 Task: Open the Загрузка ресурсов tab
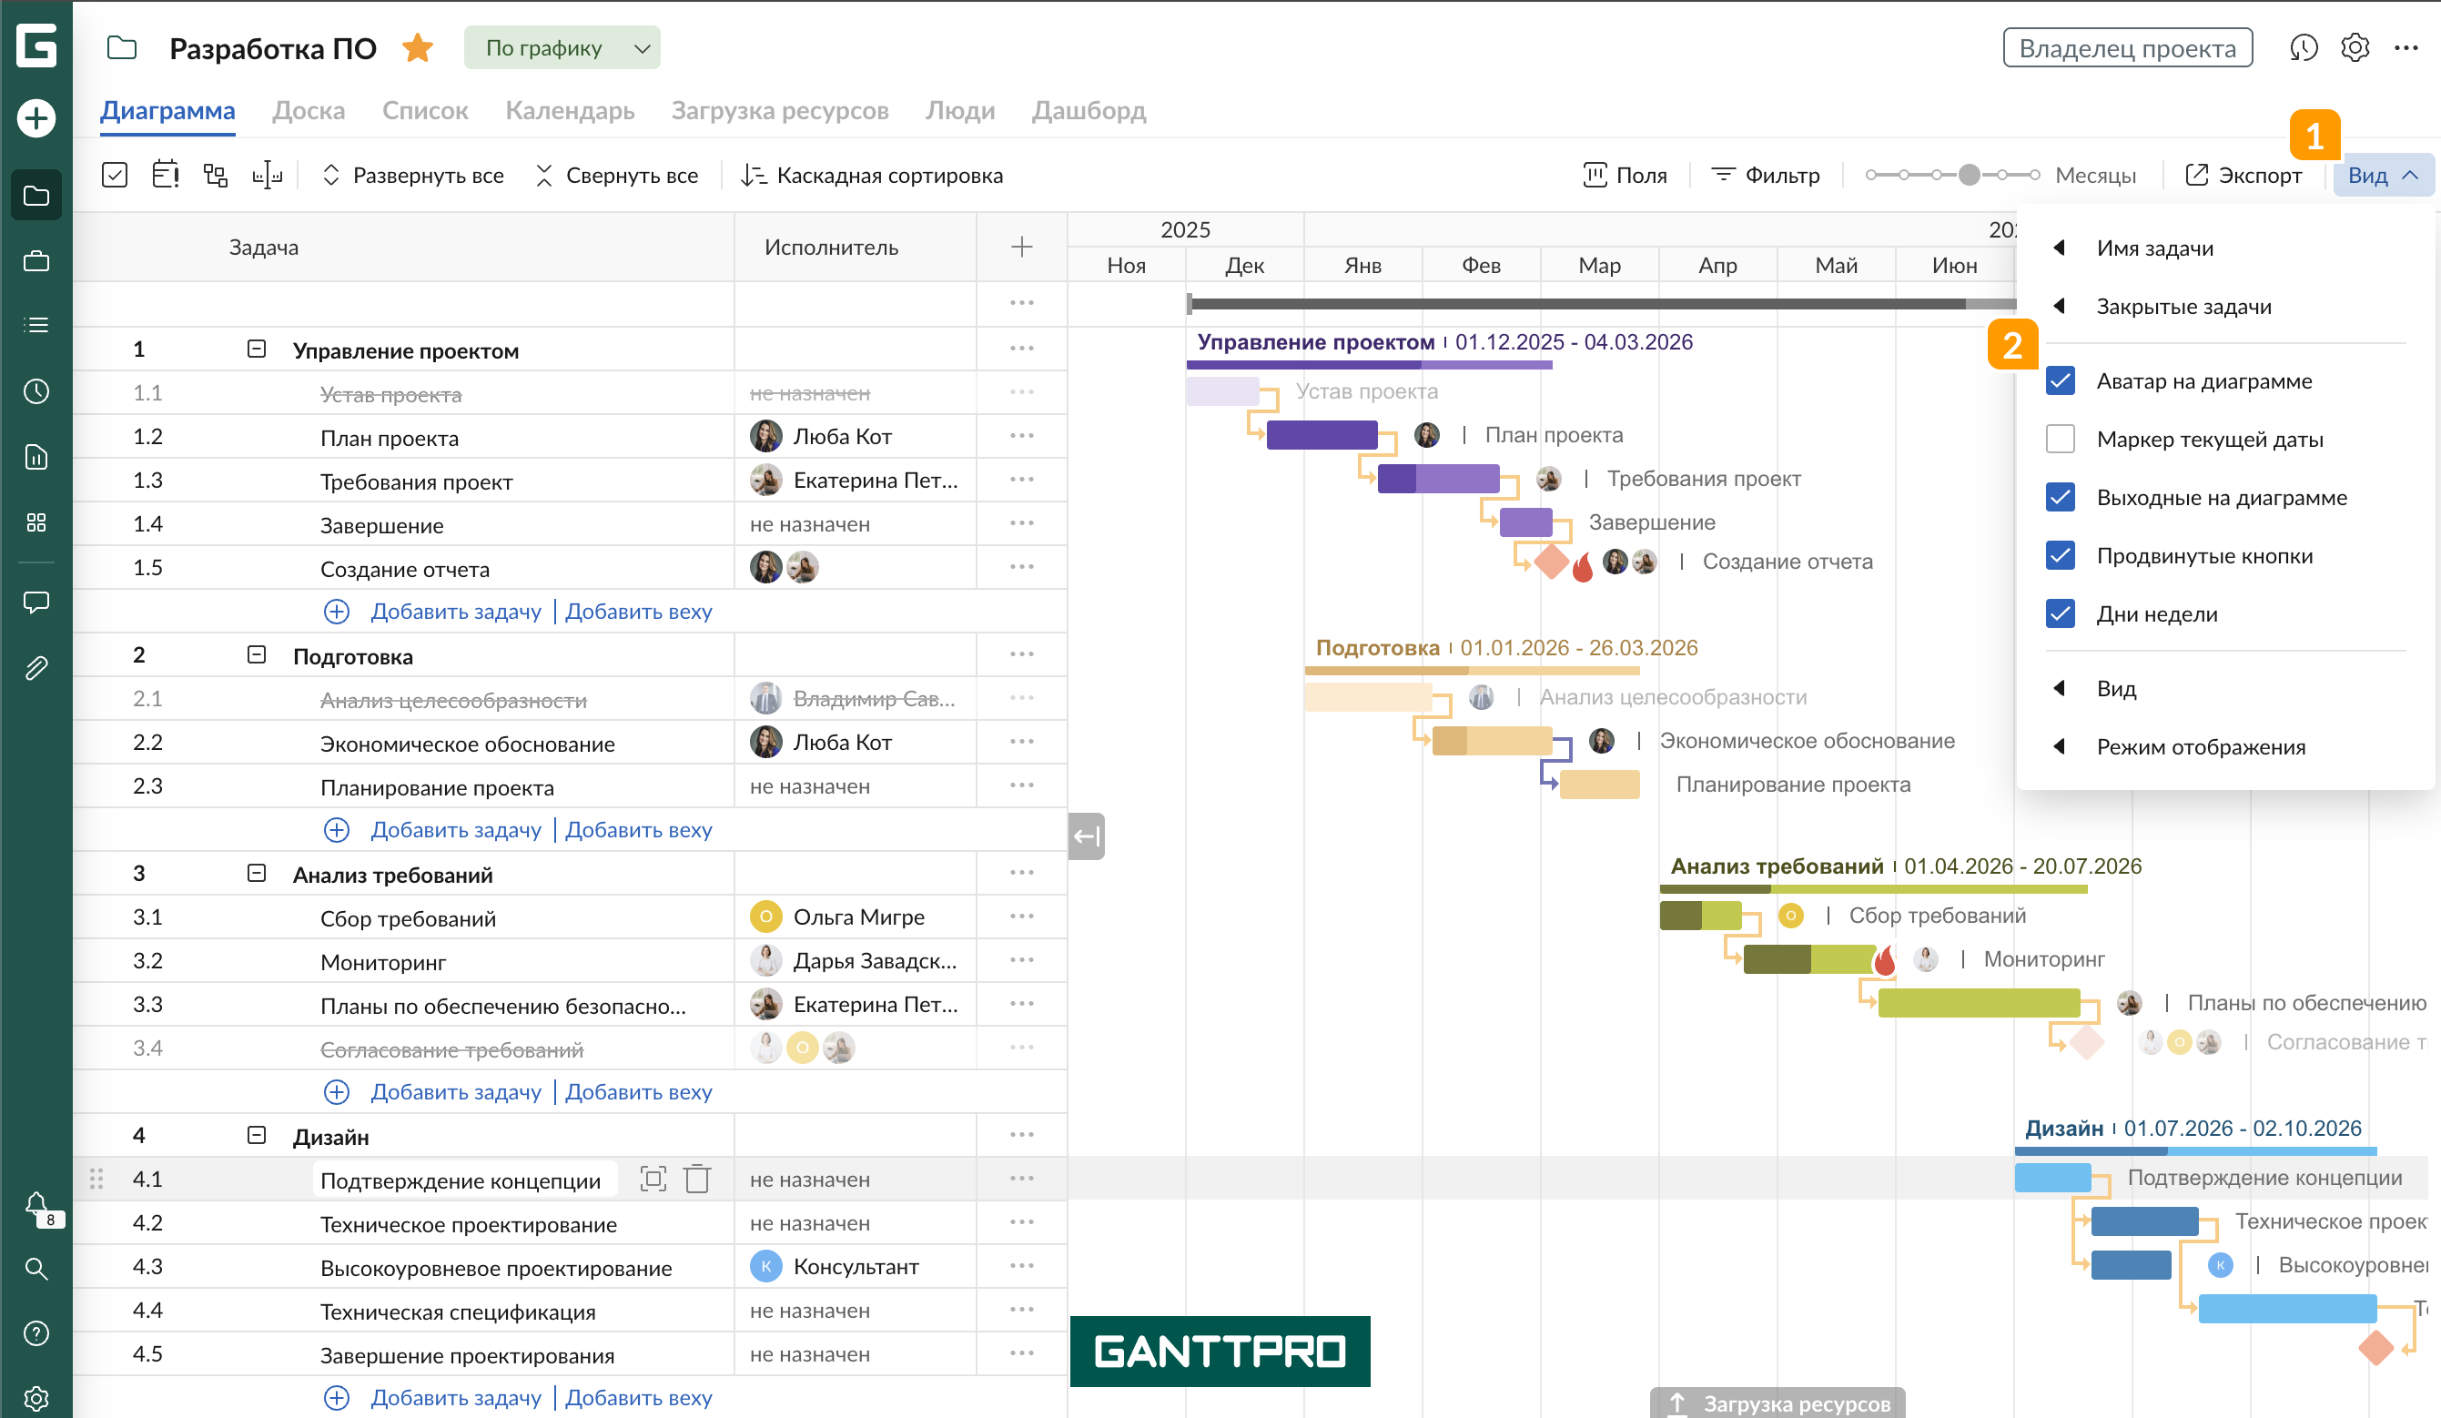coord(779,110)
